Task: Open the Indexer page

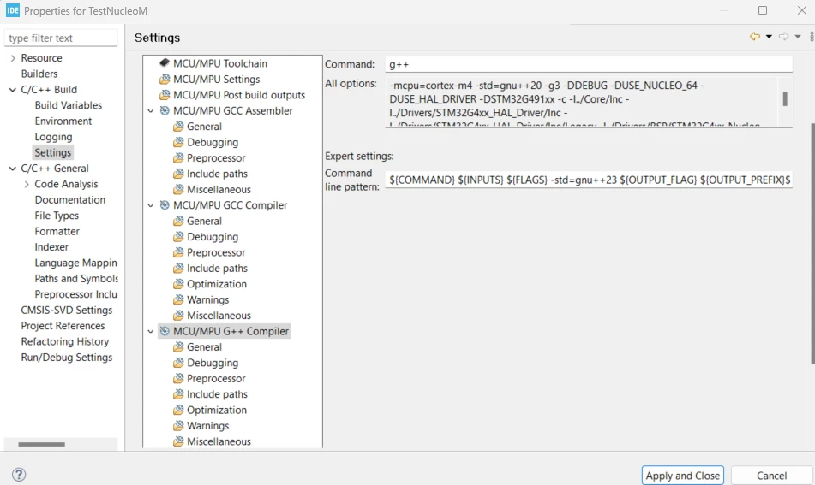Action: tap(51, 247)
